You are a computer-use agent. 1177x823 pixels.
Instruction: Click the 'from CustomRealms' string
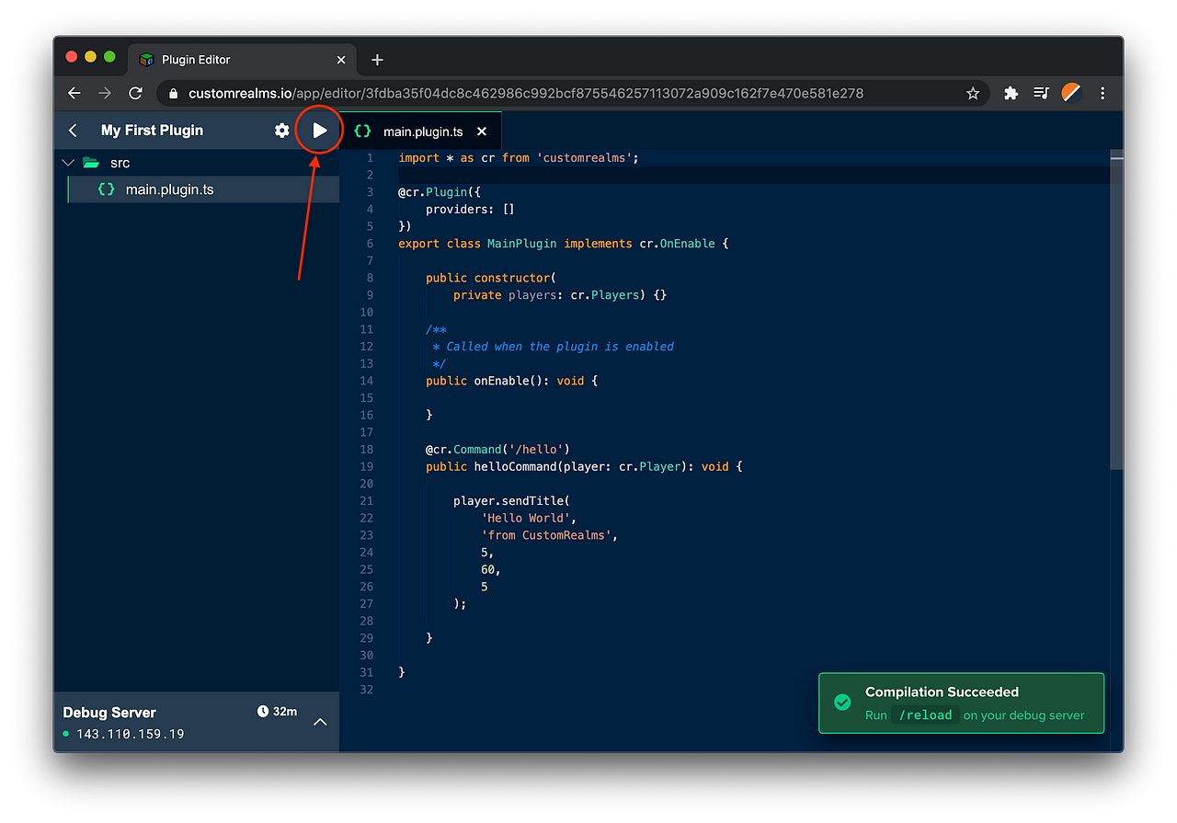click(x=546, y=535)
